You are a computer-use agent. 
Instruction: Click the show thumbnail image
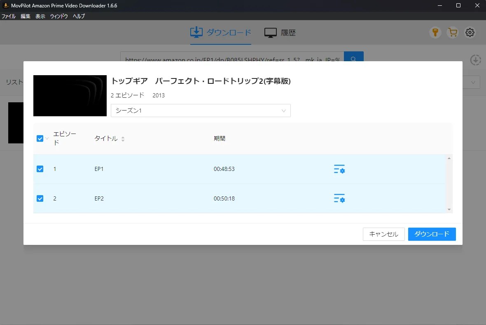point(70,96)
